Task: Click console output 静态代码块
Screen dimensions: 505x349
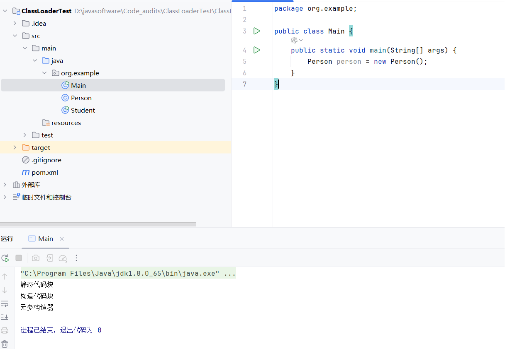Action: [37, 285]
